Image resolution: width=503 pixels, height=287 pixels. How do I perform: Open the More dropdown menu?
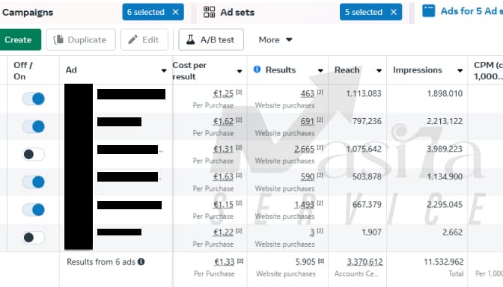[275, 40]
